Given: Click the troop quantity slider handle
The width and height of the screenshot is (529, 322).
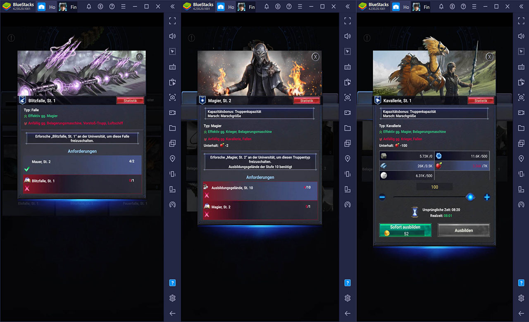Looking at the screenshot, I should [x=470, y=197].
